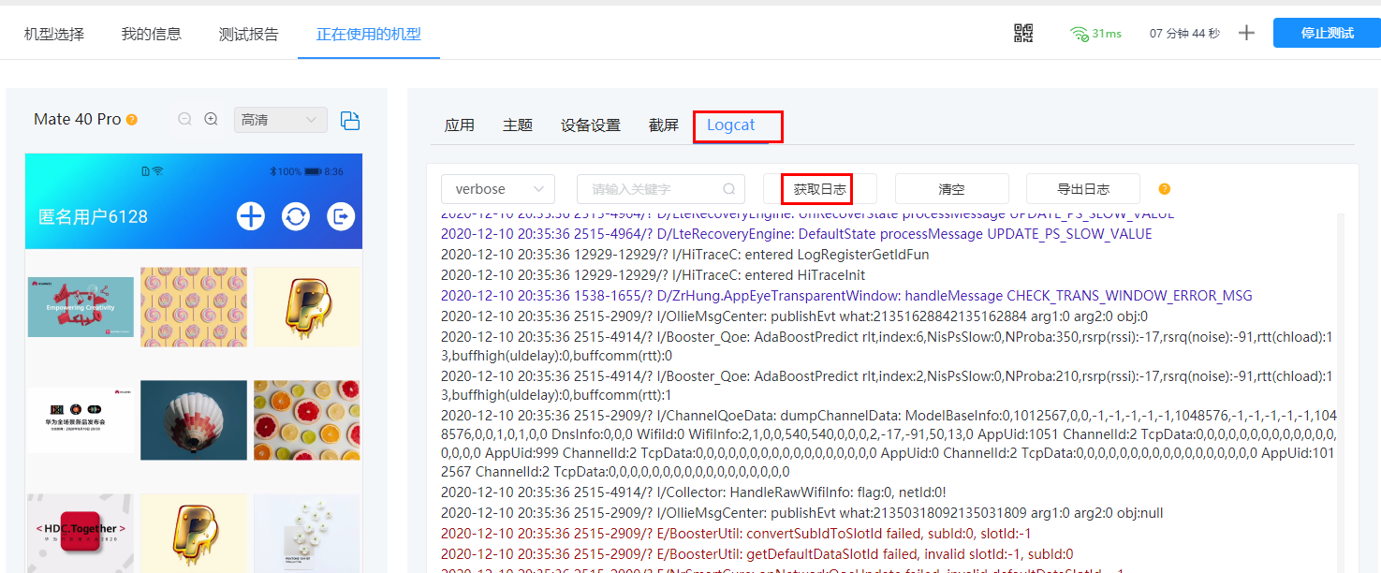Click the 停止测试 button

[x=1327, y=34]
